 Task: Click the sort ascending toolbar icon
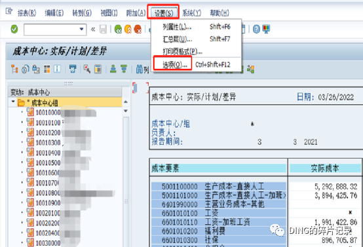[113, 69]
